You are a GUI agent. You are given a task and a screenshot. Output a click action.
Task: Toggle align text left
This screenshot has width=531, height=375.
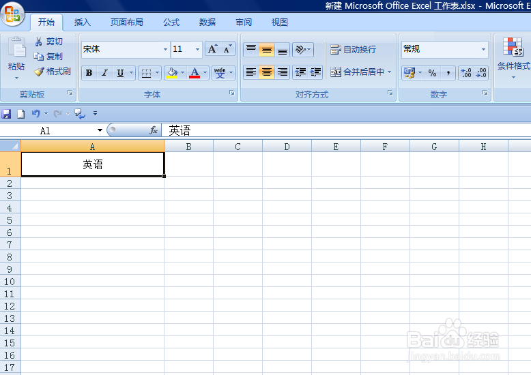(x=251, y=72)
